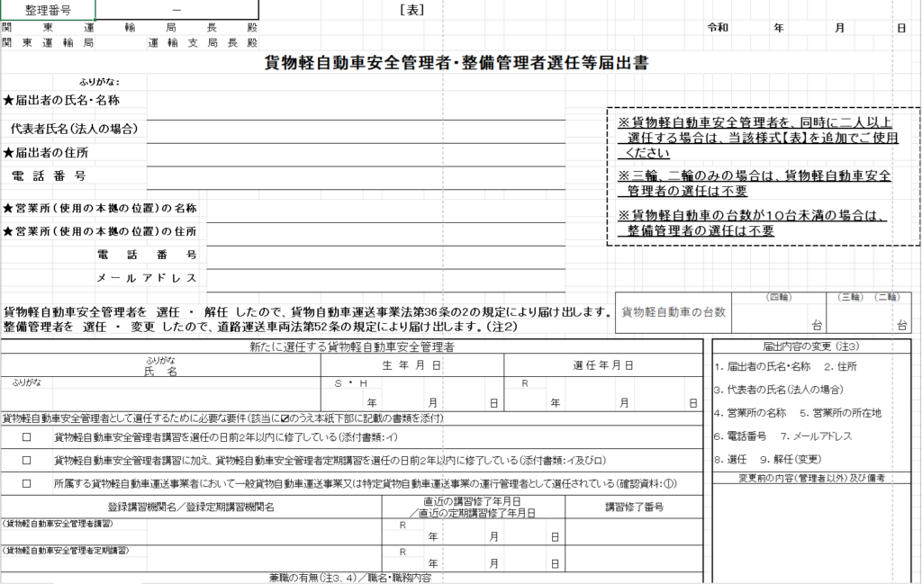Viewport: 922px width, 584px height.
Task: Select the 届出者の住所 entry field
Action: [x=356, y=155]
